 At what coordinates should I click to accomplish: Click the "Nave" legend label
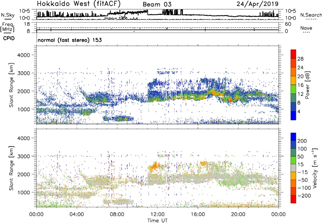306,28
